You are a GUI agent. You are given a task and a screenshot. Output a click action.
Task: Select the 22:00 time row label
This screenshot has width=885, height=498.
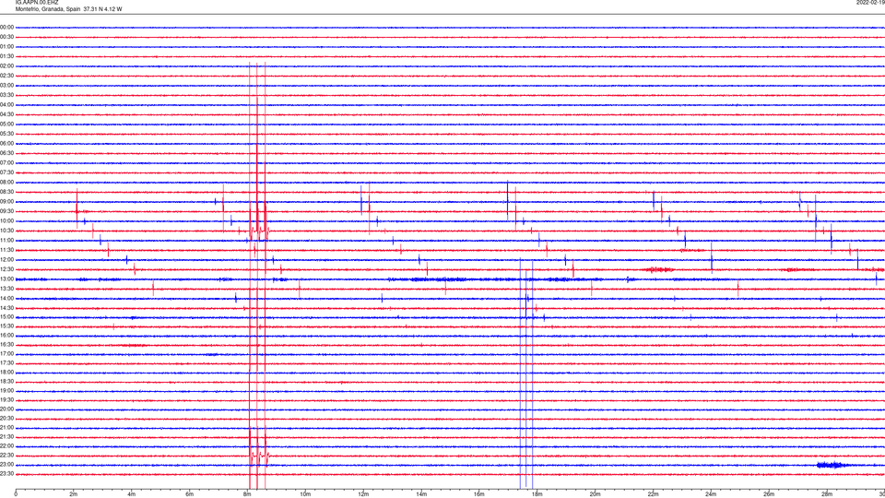(6, 446)
